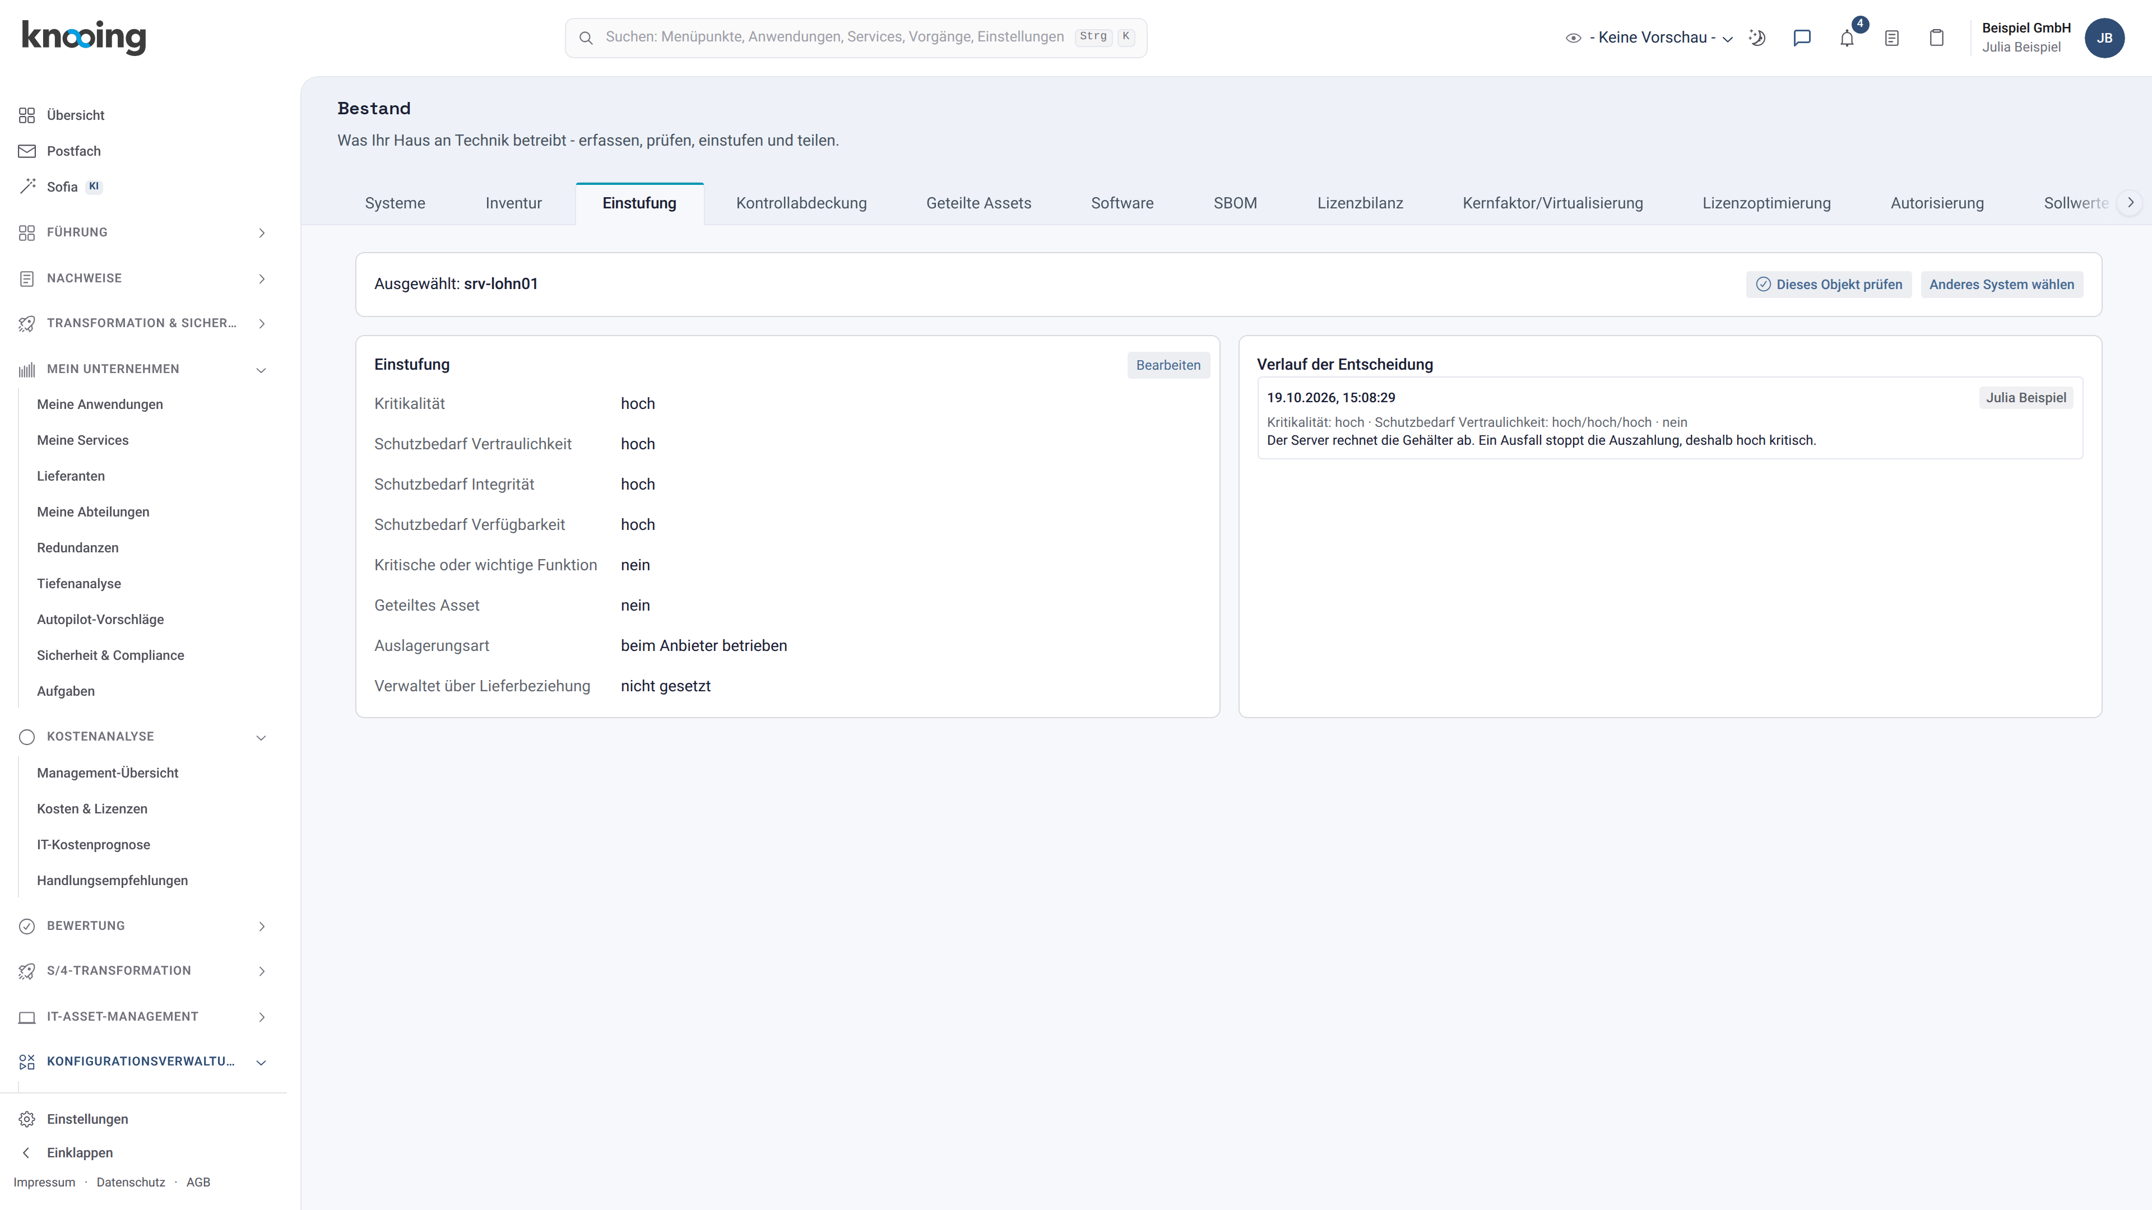Click the JB user avatar
The image size is (2152, 1210).
tap(2104, 38)
